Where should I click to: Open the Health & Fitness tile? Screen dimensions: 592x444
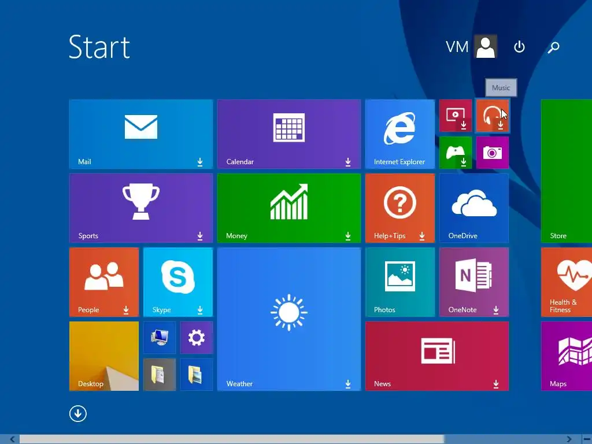[567, 282]
